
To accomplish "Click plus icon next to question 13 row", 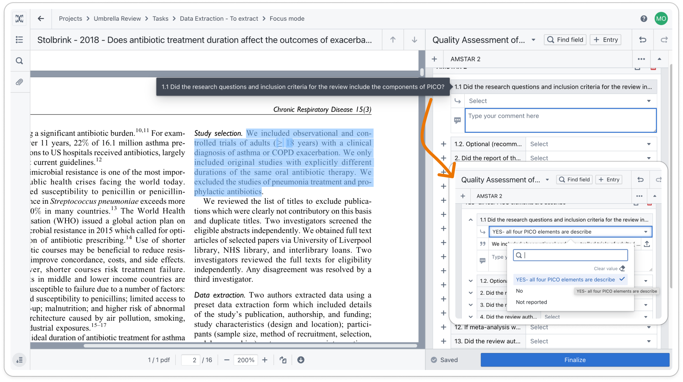I will pos(443,341).
